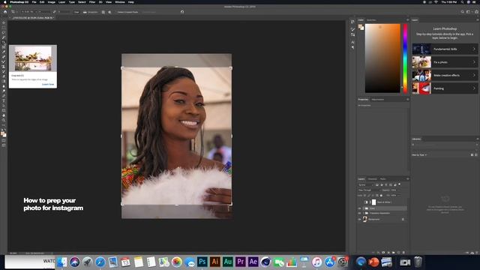This screenshot has width=480, height=270.
Task: Filter layers by type layers (T icon)
Action: click(386, 185)
